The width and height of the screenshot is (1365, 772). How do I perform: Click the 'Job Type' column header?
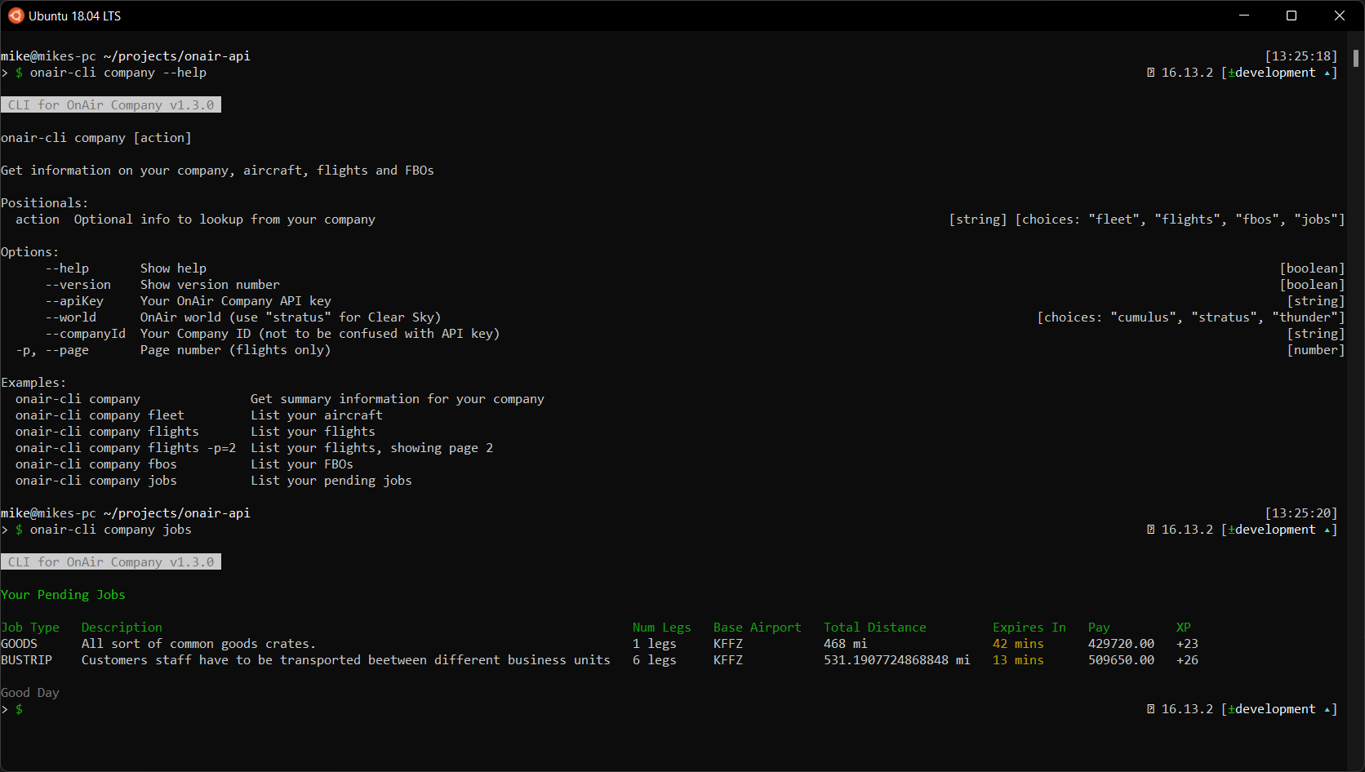pyautogui.click(x=30, y=628)
